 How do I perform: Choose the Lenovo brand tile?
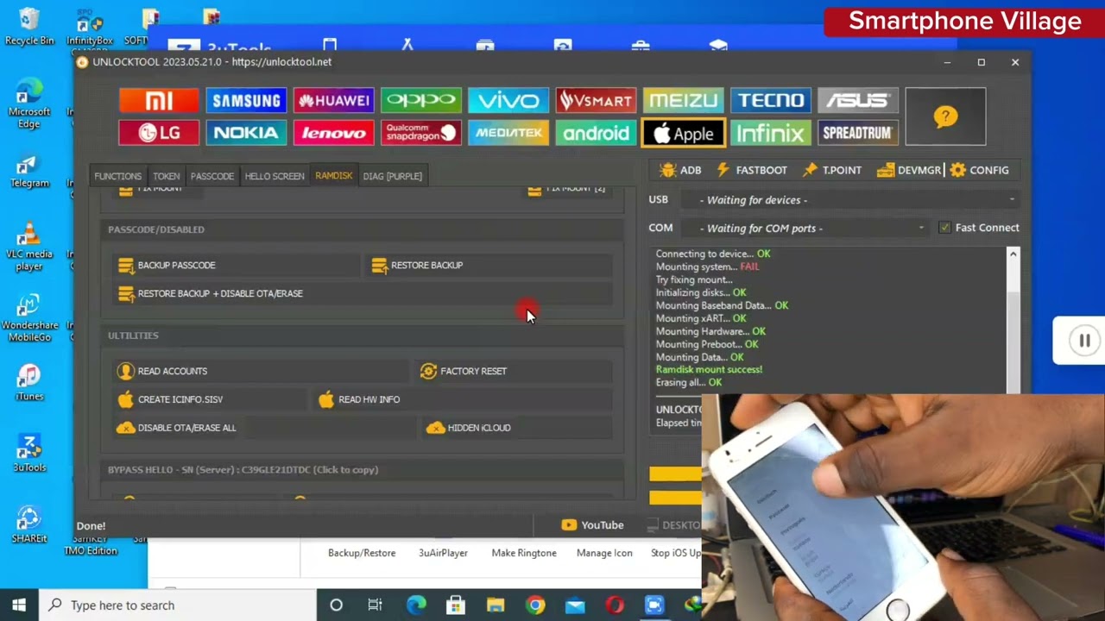click(x=333, y=133)
